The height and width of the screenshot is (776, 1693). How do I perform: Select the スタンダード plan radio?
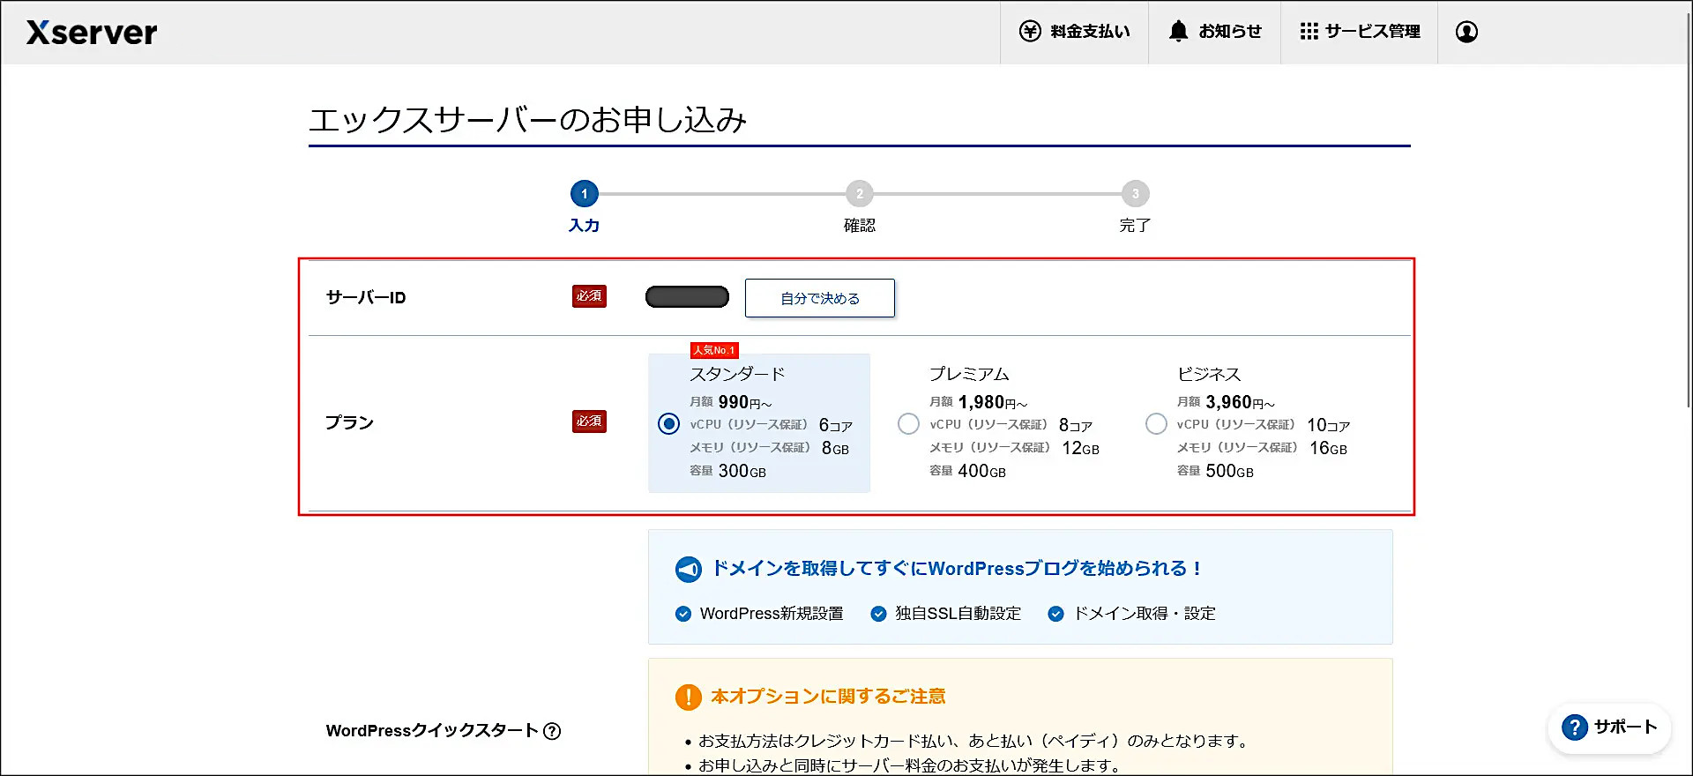coord(668,424)
